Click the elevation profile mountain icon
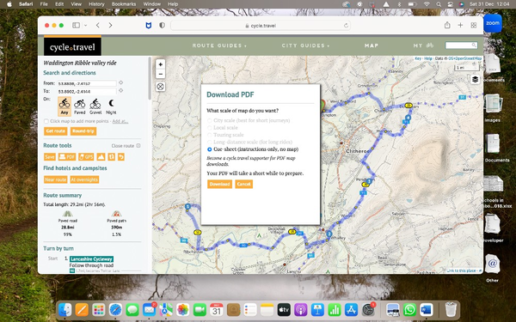 pos(101,157)
